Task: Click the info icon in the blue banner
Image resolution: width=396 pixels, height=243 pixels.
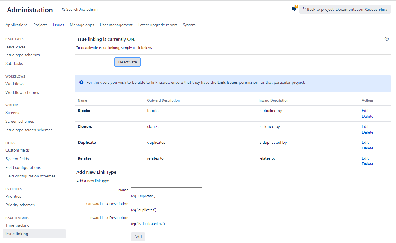Action: point(81,82)
